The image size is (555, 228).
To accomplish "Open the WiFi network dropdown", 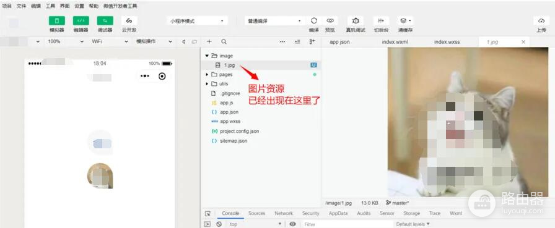I will point(110,41).
